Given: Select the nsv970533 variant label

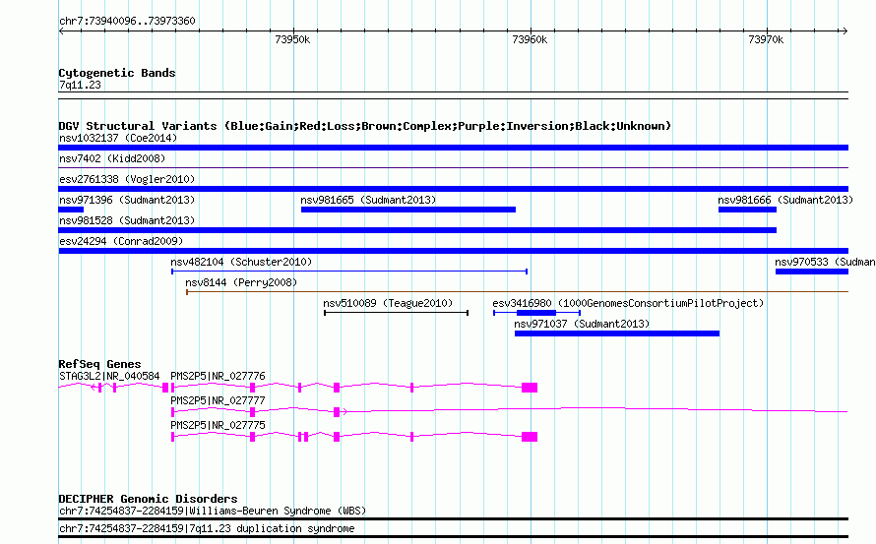Looking at the screenshot, I should [x=825, y=262].
